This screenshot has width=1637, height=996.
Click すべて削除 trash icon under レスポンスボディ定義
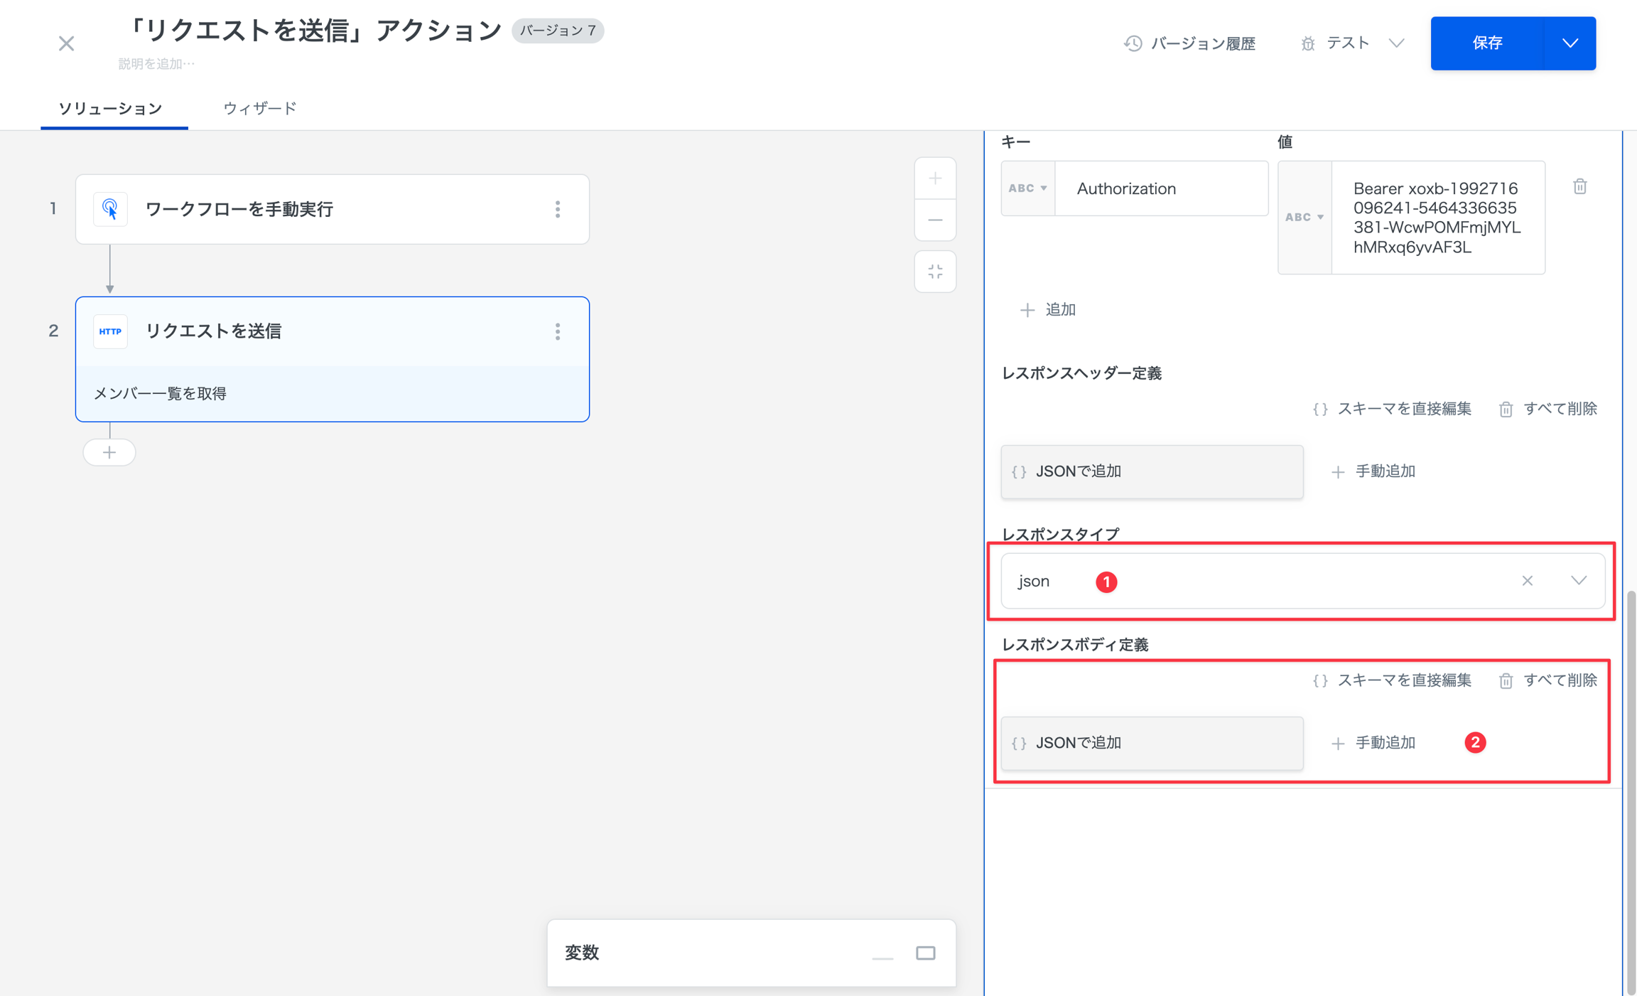(1506, 680)
